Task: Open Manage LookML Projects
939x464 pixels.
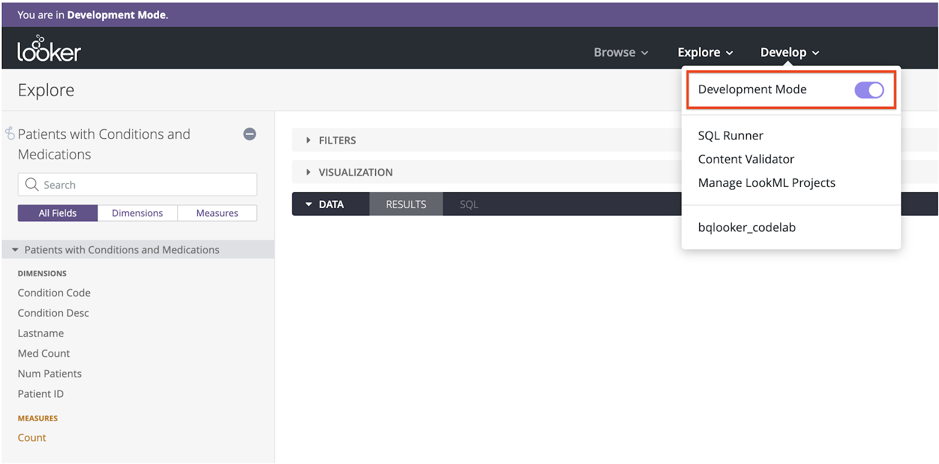Action: coord(766,183)
